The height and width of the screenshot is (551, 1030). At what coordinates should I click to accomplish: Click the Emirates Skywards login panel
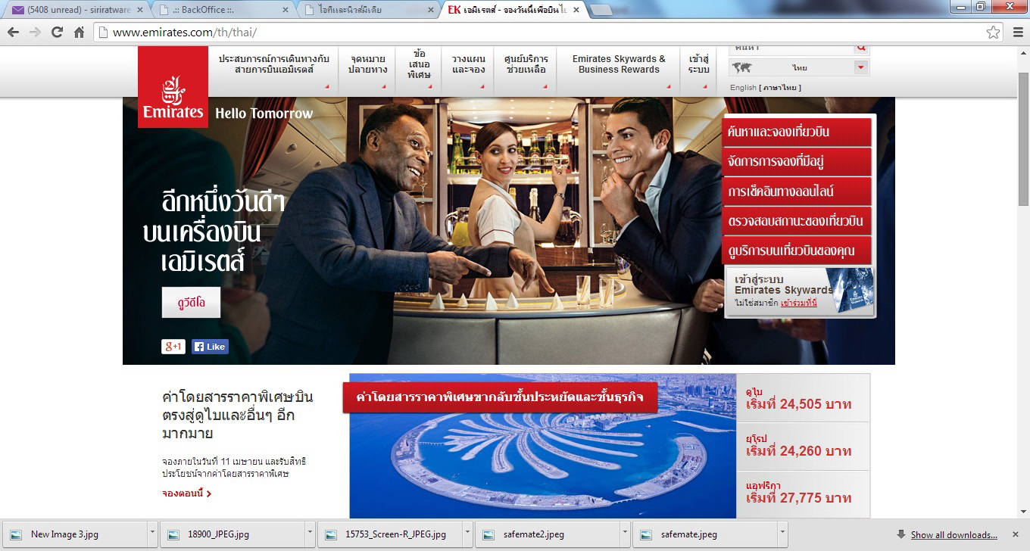(799, 291)
